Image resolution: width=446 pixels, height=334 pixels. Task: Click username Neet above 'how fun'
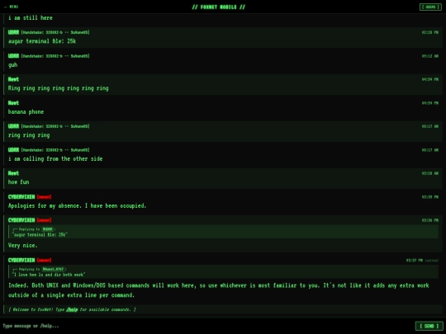(13, 173)
